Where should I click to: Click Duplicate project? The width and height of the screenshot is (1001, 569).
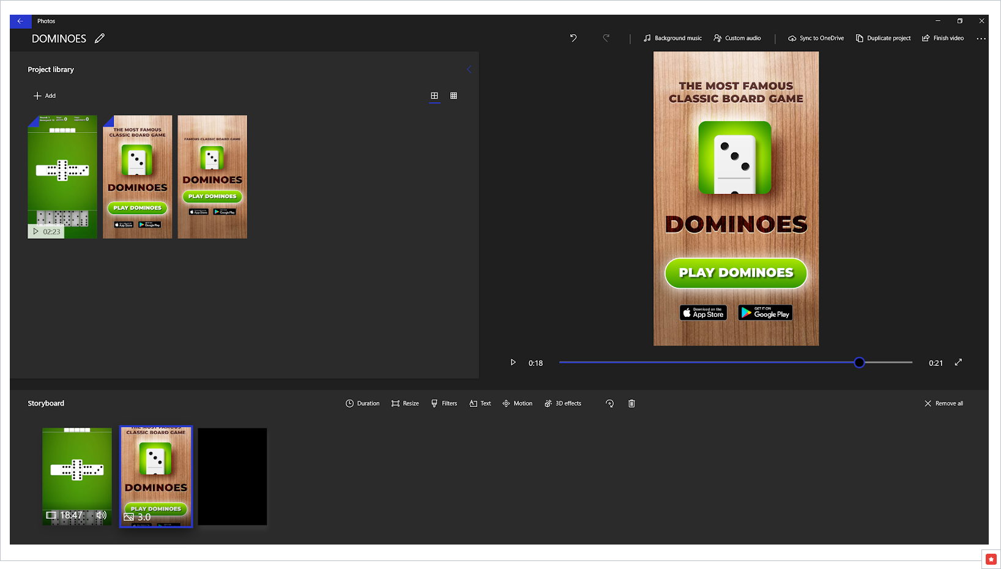[883, 38]
